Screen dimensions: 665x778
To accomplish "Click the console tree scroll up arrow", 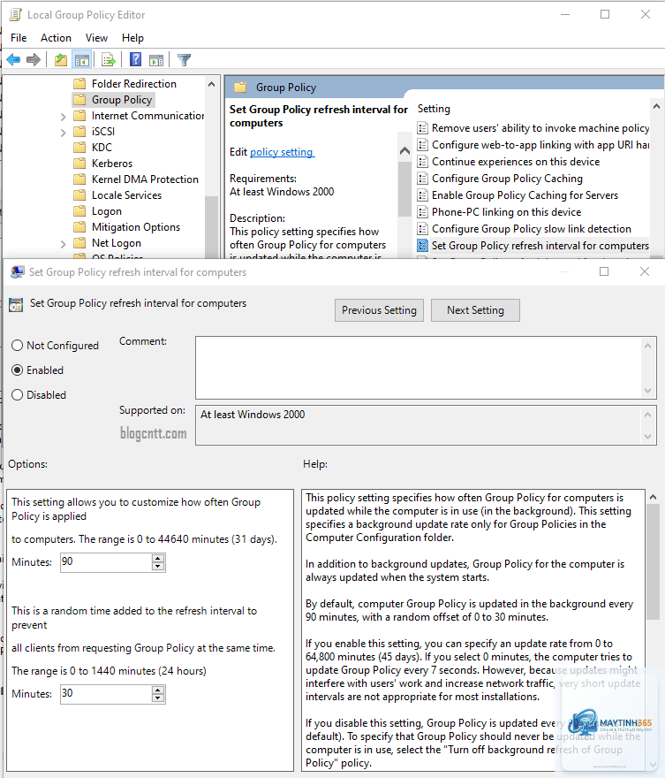I will pos(212,84).
